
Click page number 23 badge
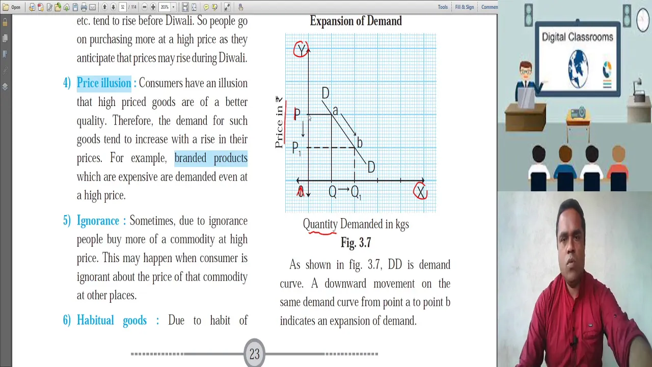[254, 354]
